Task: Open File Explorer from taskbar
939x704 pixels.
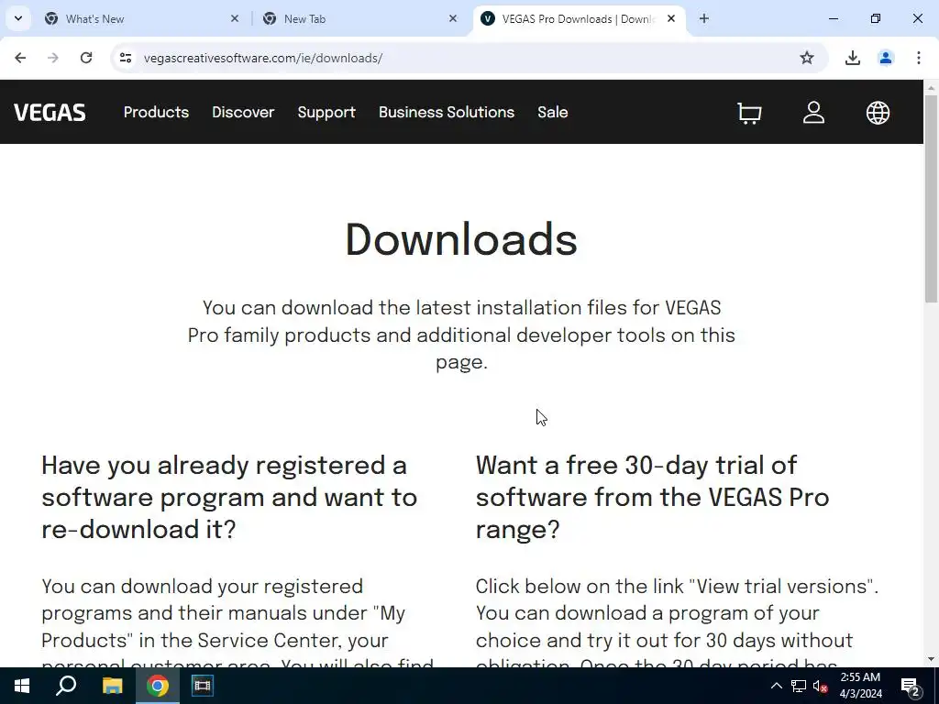Action: pos(112,686)
